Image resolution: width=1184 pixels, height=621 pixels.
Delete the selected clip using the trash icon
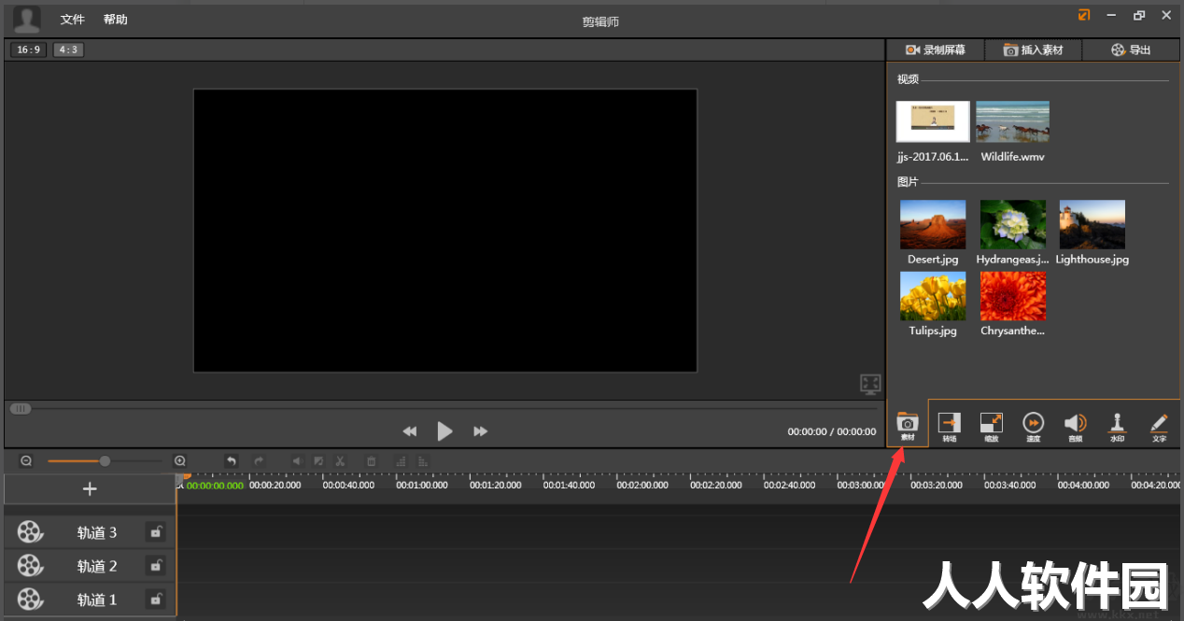pos(371,460)
